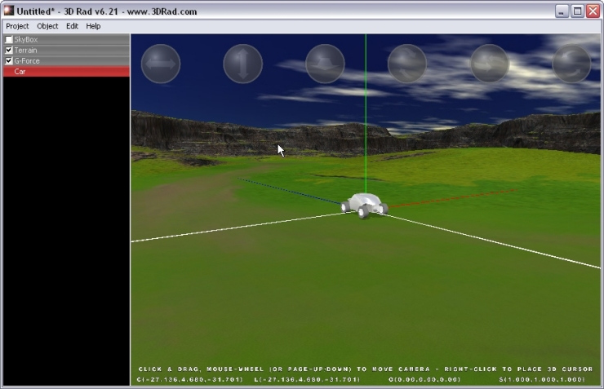This screenshot has width=604, height=389.
Task: Enable the SkyBox checkbox
Action: [x=9, y=39]
